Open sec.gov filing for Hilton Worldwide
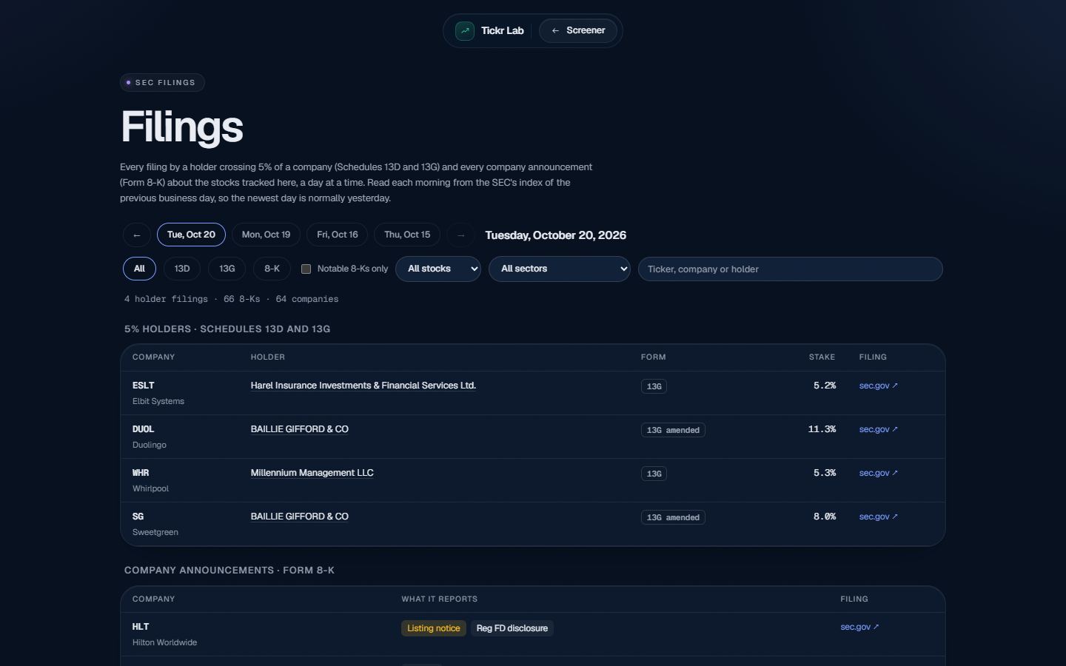The width and height of the screenshot is (1066, 666). (860, 627)
